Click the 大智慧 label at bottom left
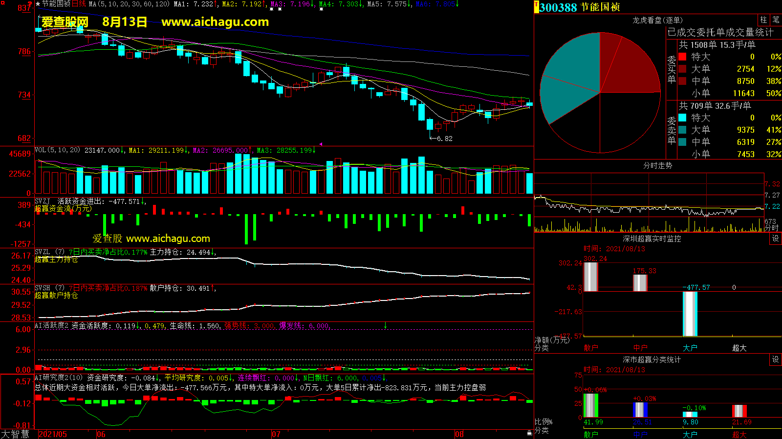 (16, 434)
